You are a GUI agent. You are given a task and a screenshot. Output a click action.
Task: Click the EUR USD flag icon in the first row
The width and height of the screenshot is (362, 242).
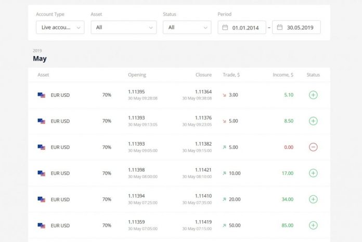pyautogui.click(x=42, y=95)
